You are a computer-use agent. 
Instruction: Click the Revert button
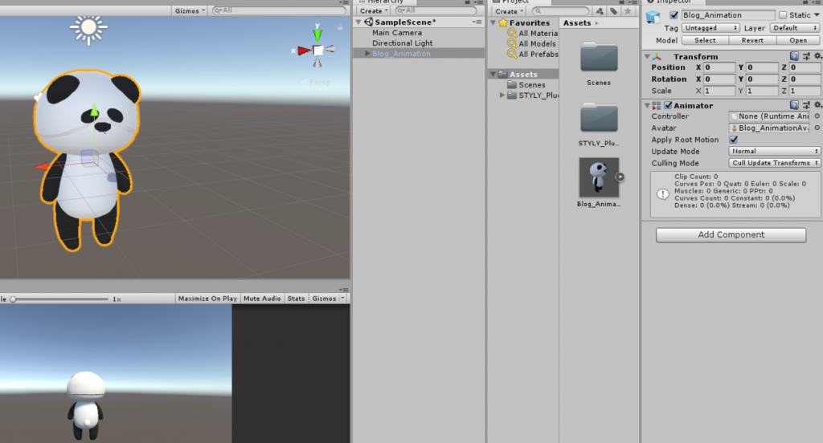(x=752, y=40)
